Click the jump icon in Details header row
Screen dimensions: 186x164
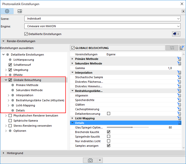click(x=179, y=123)
